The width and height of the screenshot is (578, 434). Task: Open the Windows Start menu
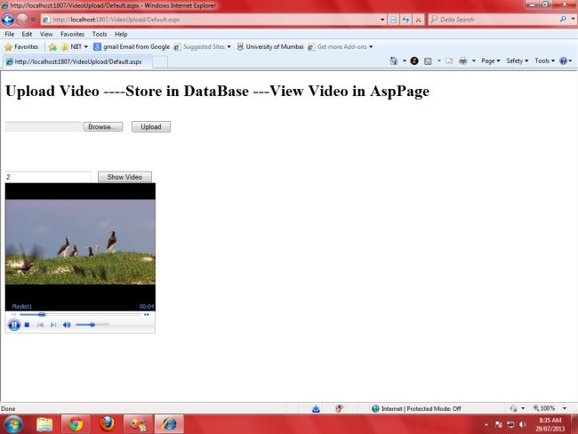(13, 424)
